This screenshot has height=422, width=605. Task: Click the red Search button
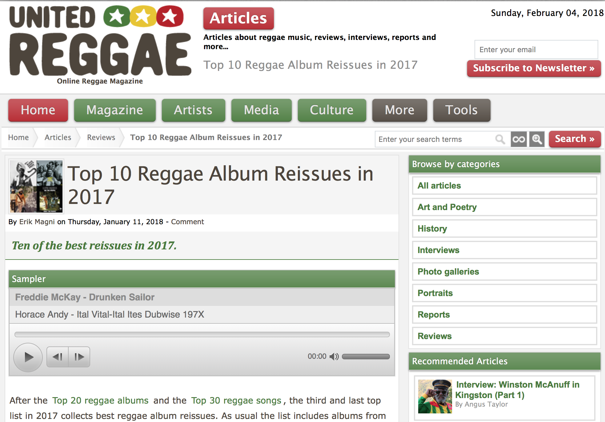point(575,139)
